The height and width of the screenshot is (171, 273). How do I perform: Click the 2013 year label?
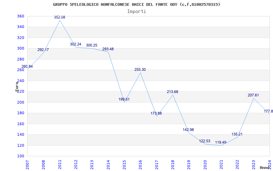tap(92, 165)
